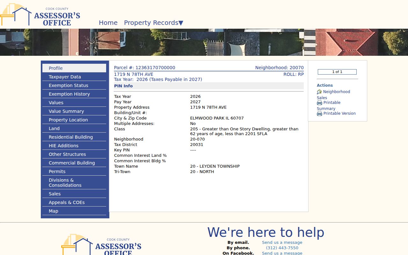Click the (312) 443-7550 phone link

pyautogui.click(x=282, y=248)
